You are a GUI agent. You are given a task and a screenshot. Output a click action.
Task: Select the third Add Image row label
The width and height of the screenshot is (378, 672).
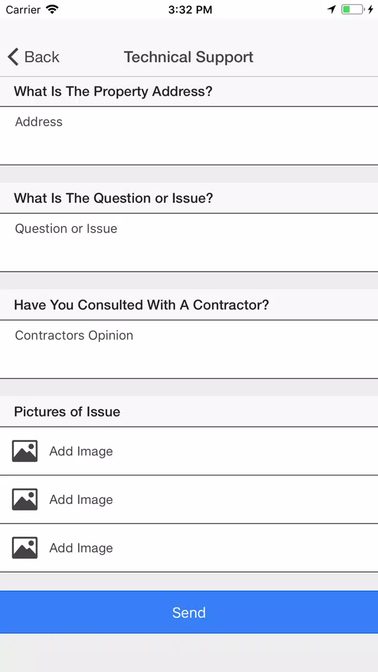tap(81, 548)
